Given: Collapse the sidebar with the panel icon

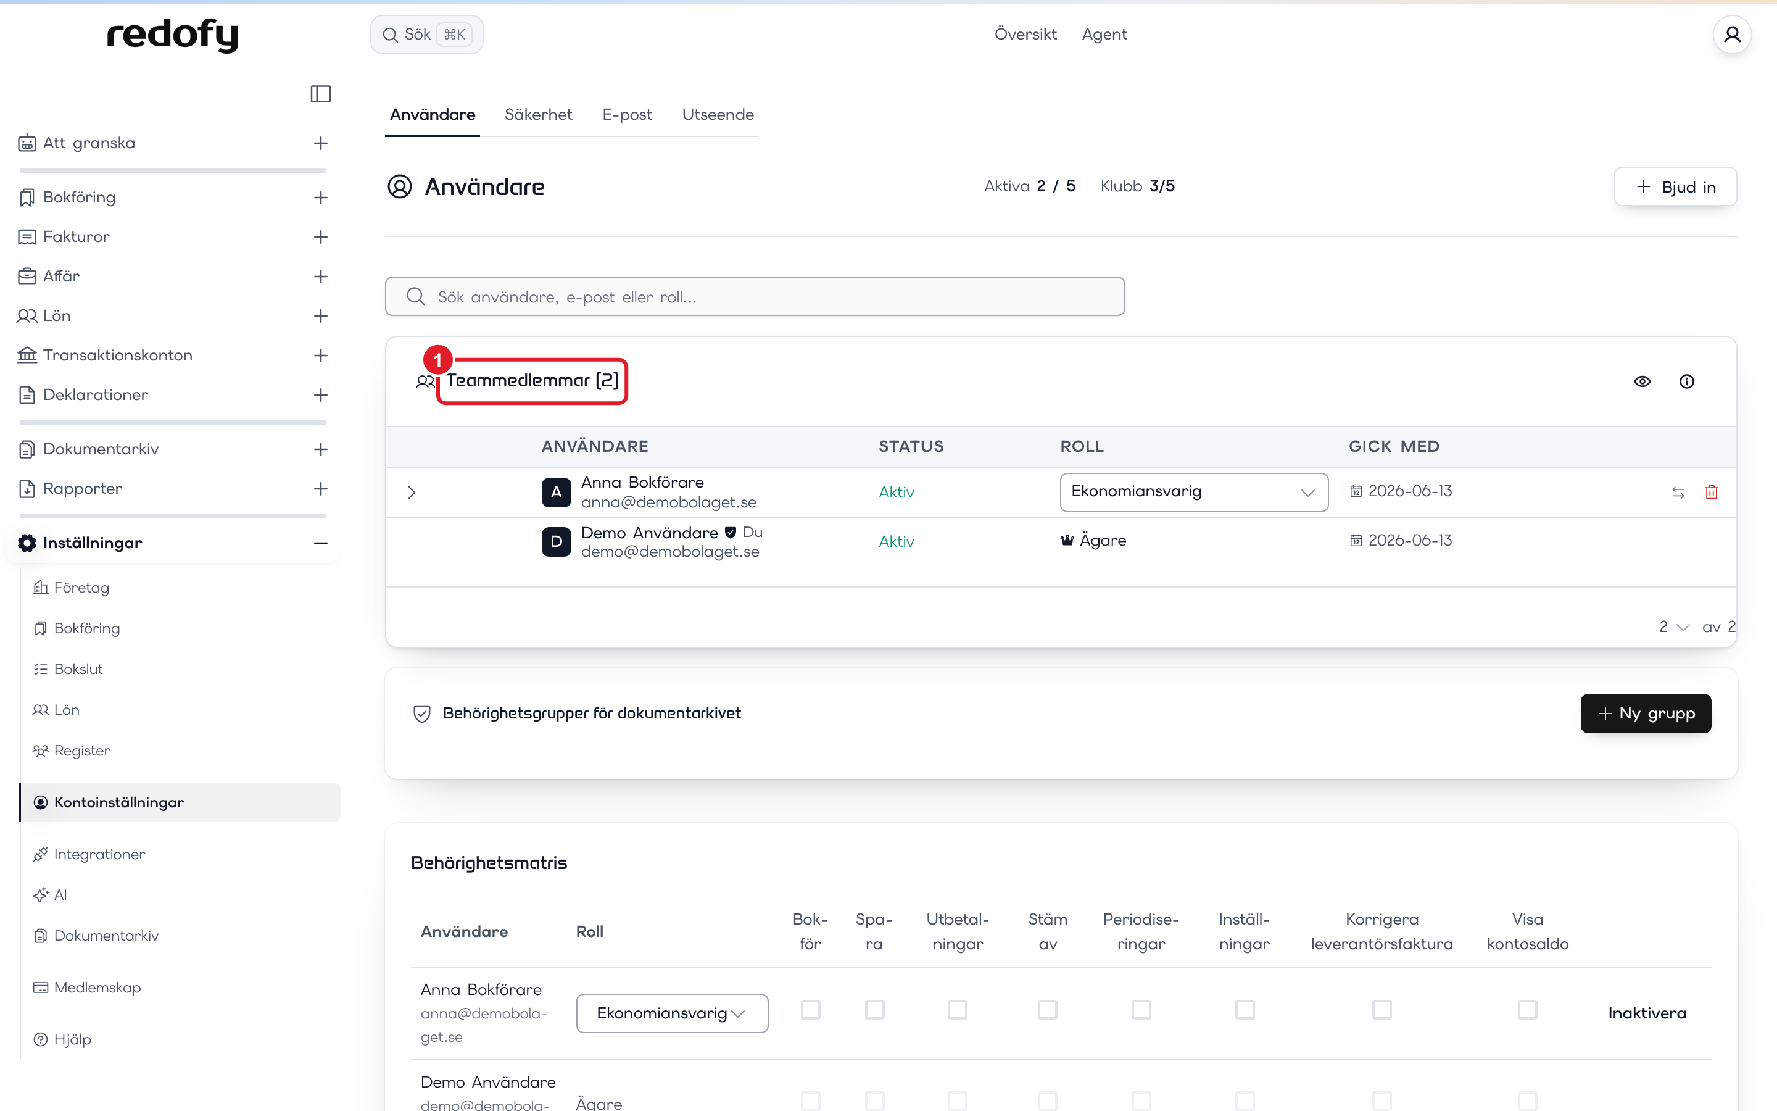Looking at the screenshot, I should pos(320,94).
